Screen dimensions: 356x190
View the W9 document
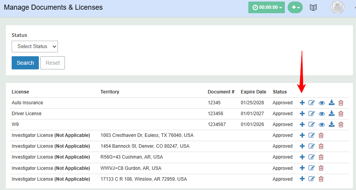point(321,125)
